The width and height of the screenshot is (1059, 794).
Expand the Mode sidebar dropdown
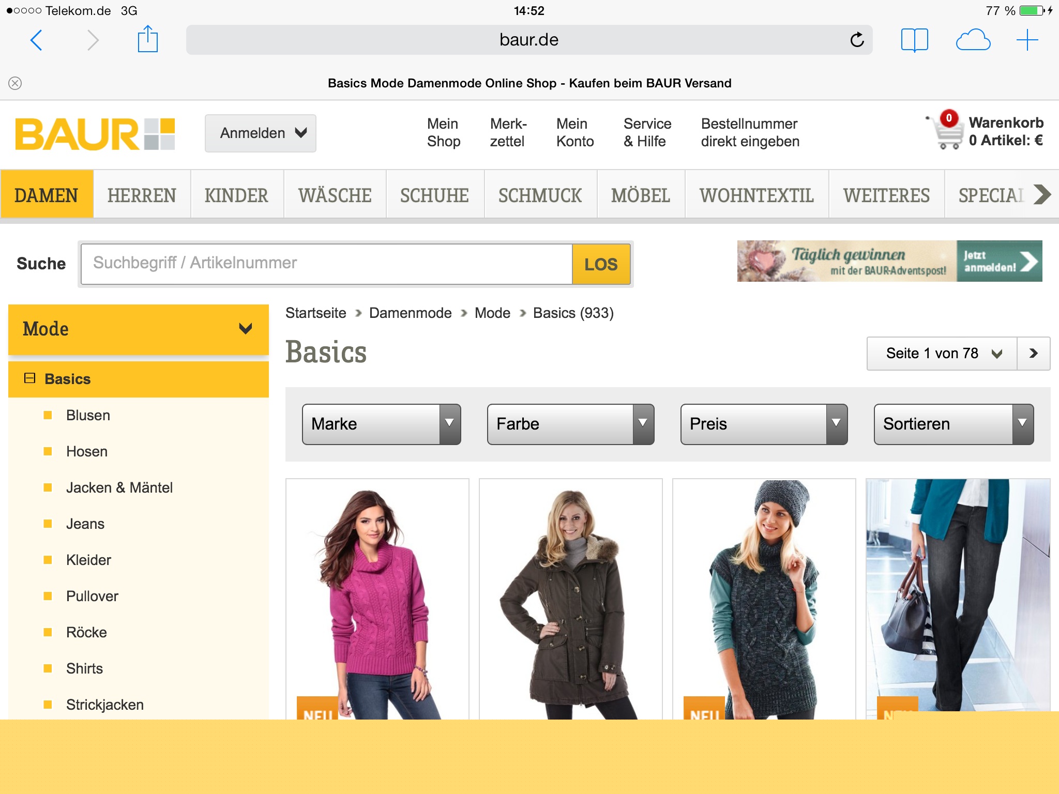(x=139, y=329)
